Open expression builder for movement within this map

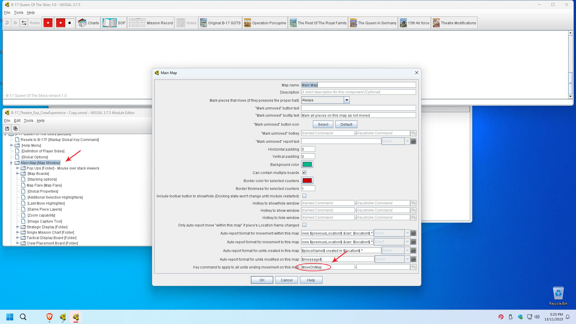coord(413,233)
